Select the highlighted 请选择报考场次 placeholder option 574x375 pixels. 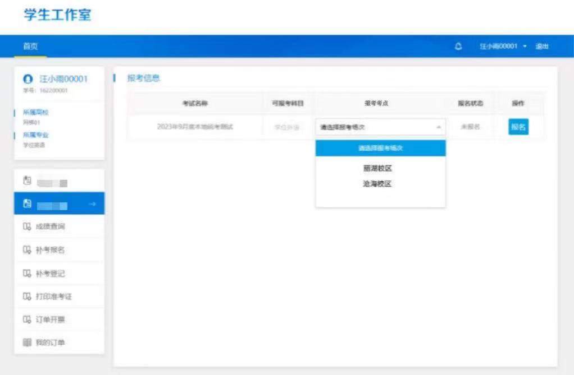[x=380, y=149]
